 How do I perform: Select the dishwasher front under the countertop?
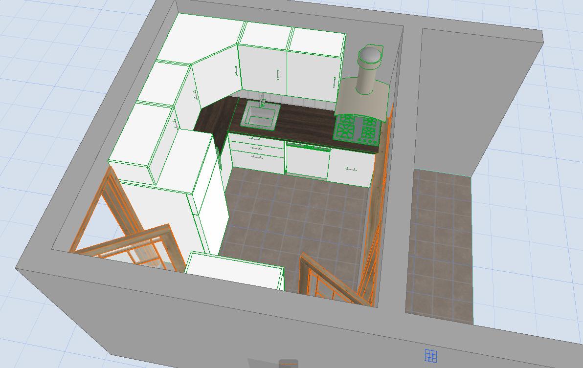[x=307, y=161]
